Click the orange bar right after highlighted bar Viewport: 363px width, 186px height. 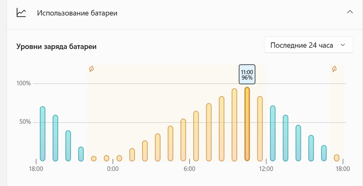pyautogui.click(x=260, y=128)
